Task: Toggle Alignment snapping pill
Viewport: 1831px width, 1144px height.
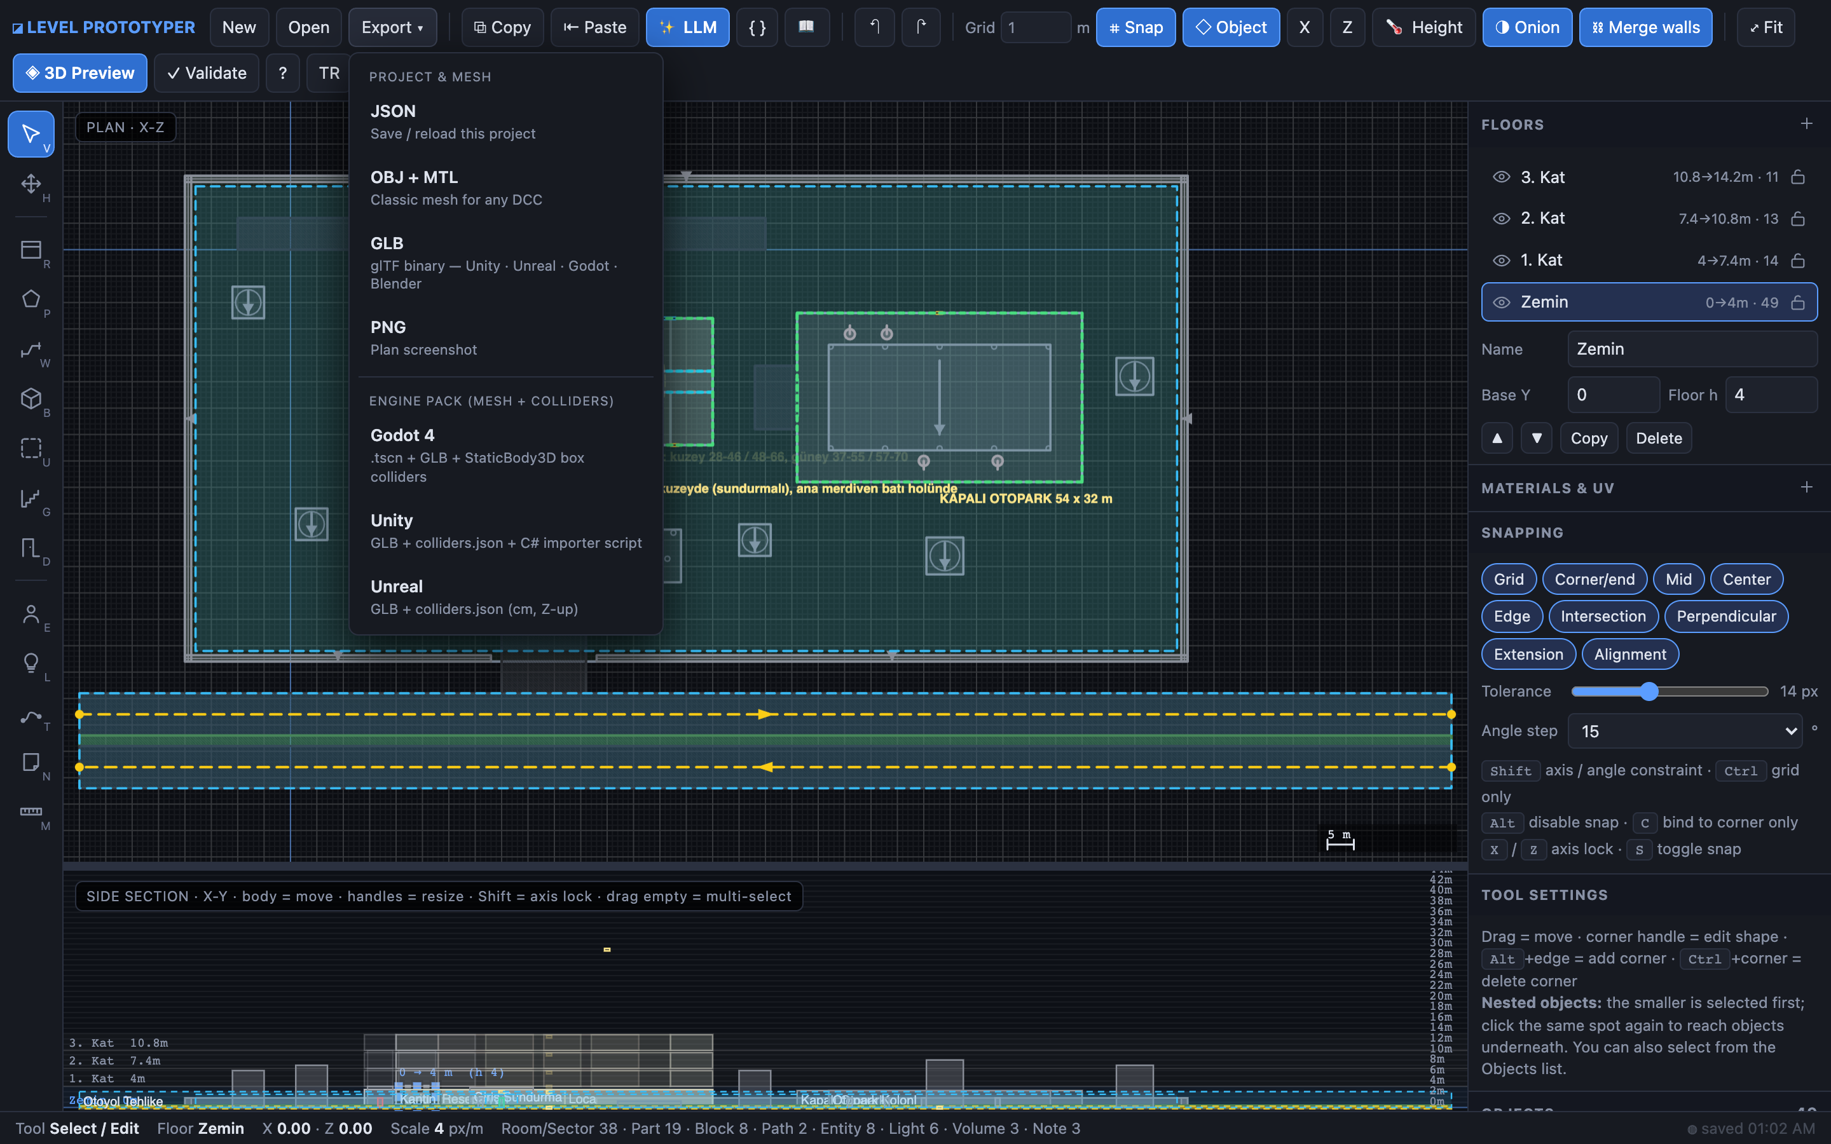Action: coord(1629,654)
